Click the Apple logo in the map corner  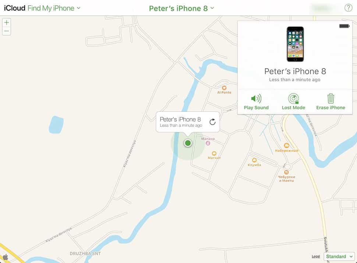[x=5, y=257]
